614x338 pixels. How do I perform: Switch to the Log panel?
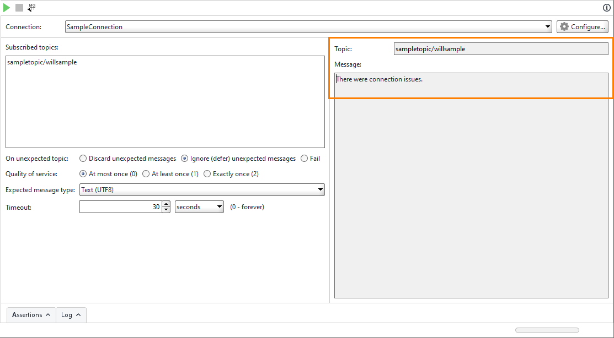click(71, 314)
